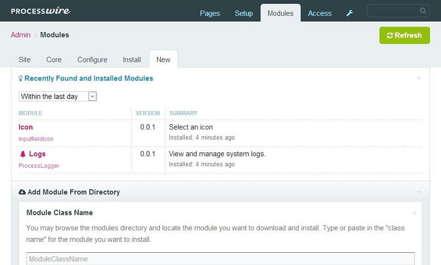The height and width of the screenshot is (265, 441).
Task: Click 'Installed: 4 minutes ago' under Select an icon
Action: point(202,137)
